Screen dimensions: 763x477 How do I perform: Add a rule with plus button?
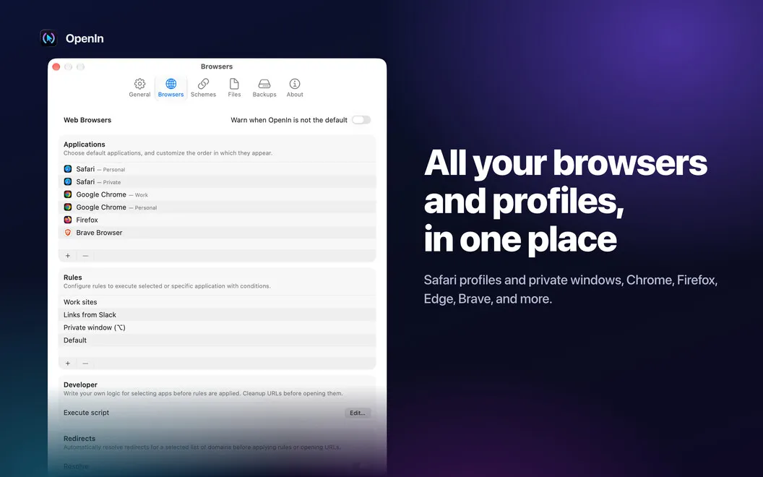pos(68,363)
